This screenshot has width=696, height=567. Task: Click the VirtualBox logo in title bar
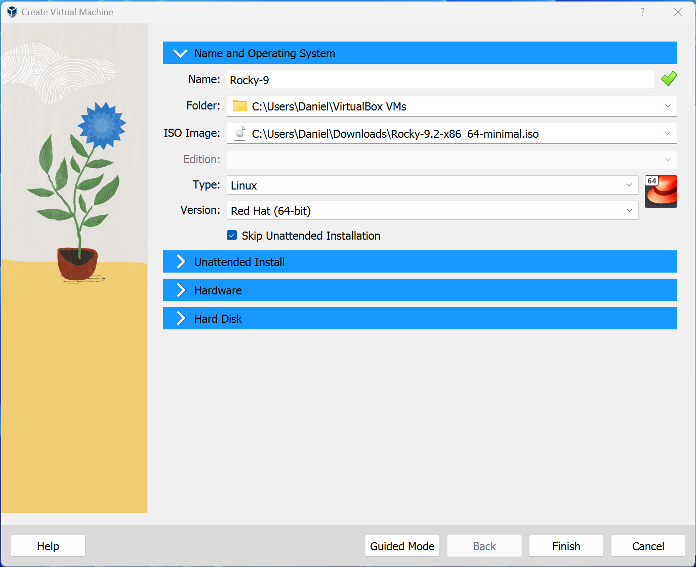click(12, 12)
